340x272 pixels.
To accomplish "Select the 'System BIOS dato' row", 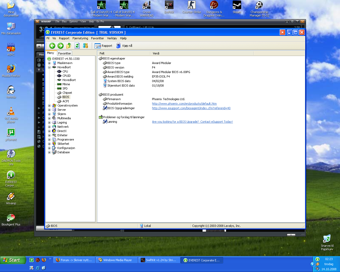I will pyautogui.click(x=201, y=81).
